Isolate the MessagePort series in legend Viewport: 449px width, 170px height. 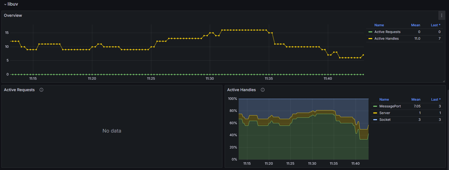390,106
